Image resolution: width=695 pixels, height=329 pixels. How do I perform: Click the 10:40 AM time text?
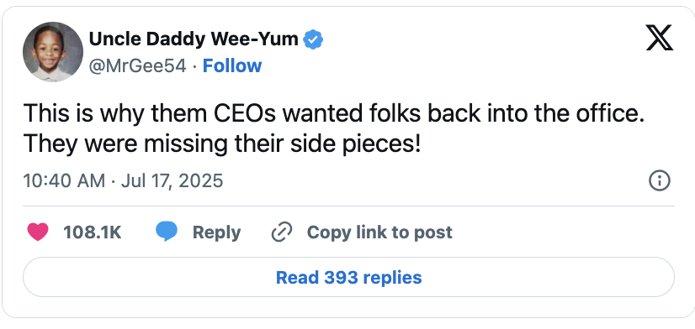coord(64,180)
